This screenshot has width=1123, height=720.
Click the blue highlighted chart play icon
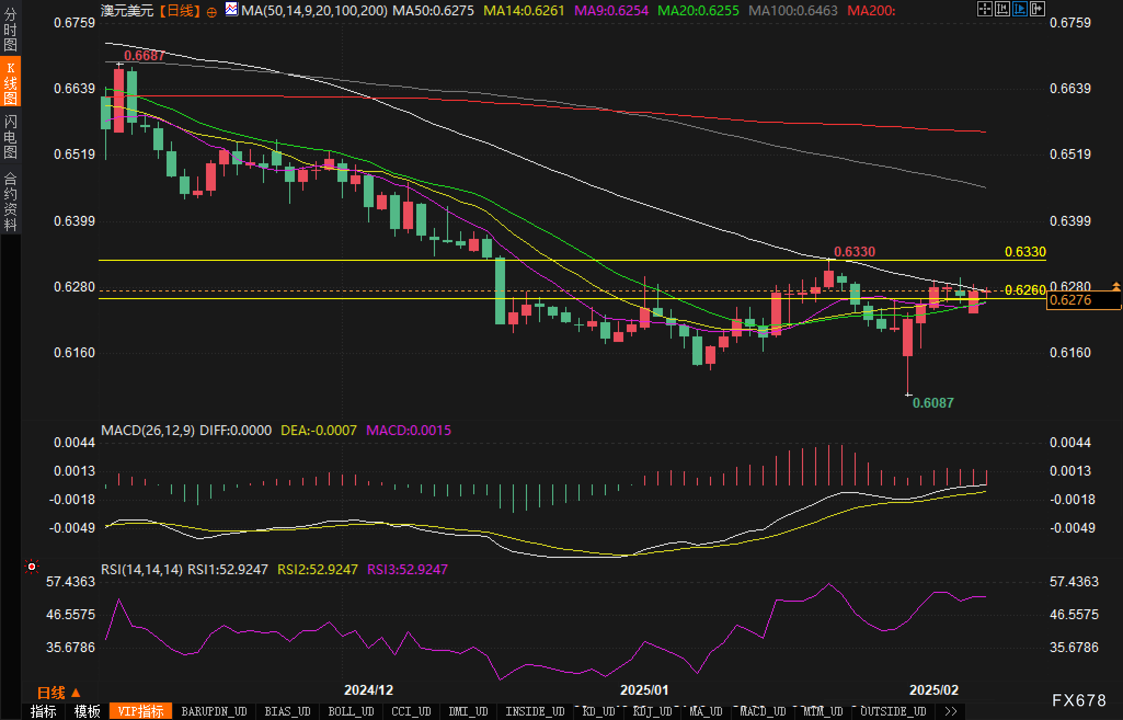(x=1019, y=9)
